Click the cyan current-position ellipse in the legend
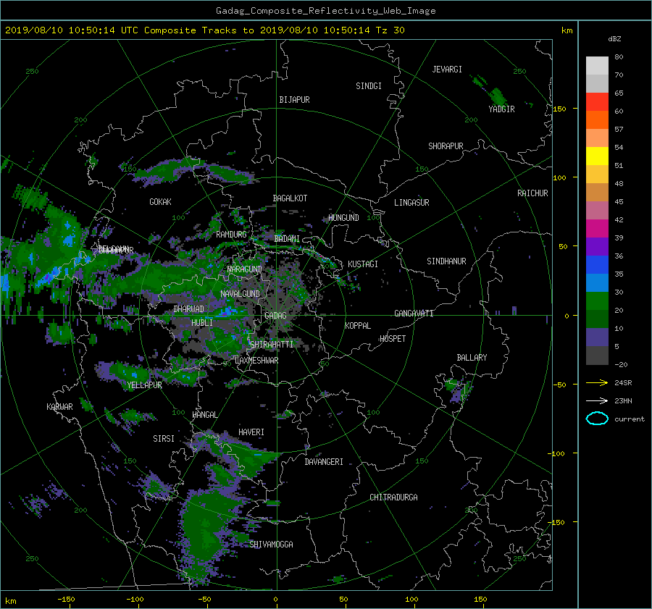This screenshot has width=652, height=609. pyautogui.click(x=597, y=419)
